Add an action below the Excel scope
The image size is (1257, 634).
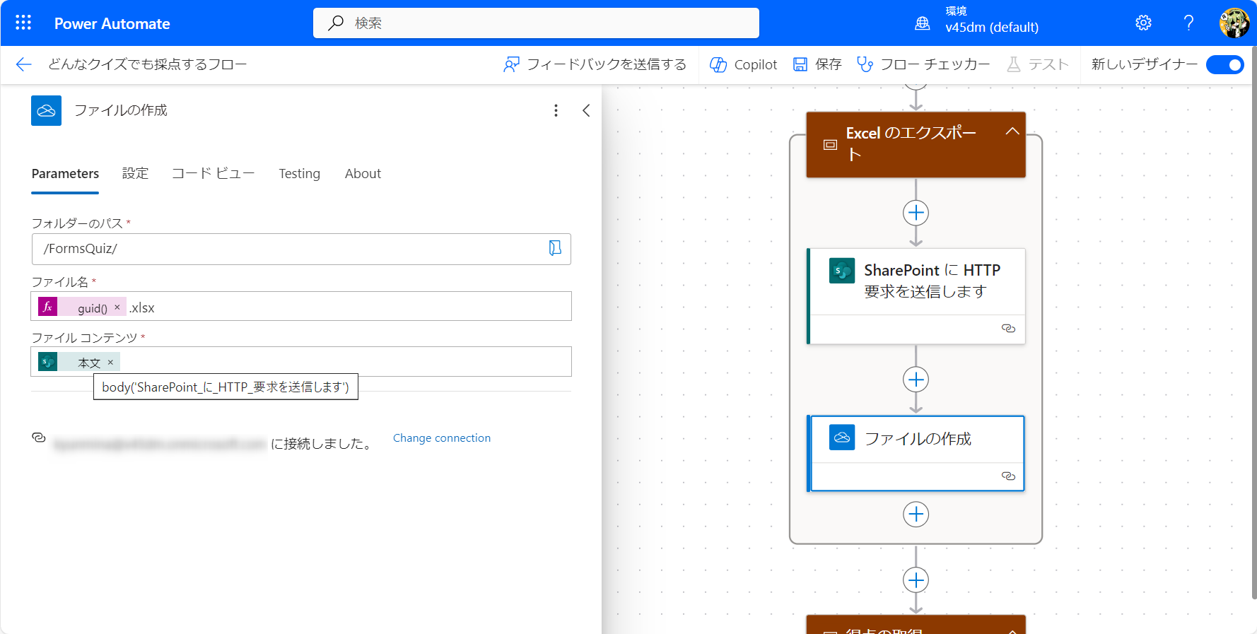click(916, 580)
